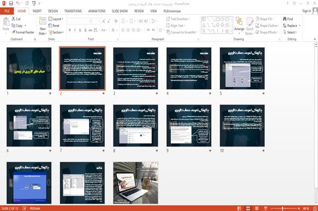Click the Sign in link
This screenshot has height=211, width=318.
[x=307, y=11]
